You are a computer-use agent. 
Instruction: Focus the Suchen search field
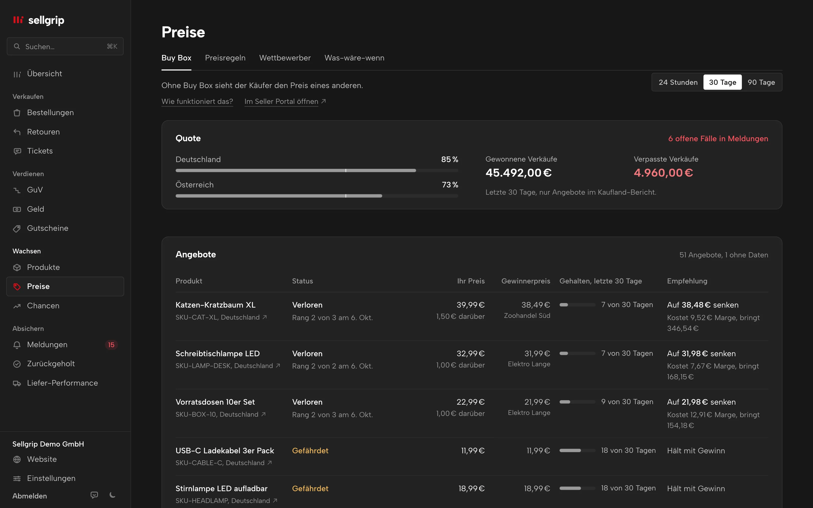tap(65, 46)
